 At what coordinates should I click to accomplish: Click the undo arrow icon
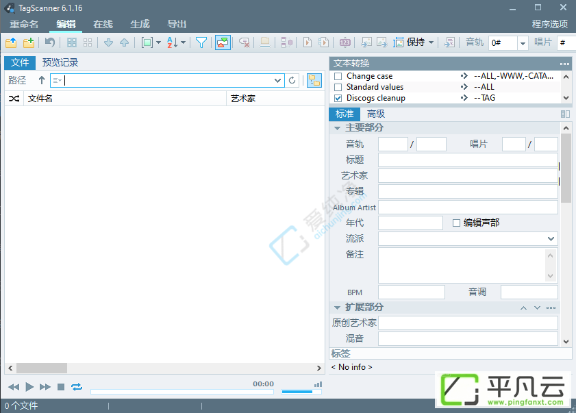pos(49,42)
